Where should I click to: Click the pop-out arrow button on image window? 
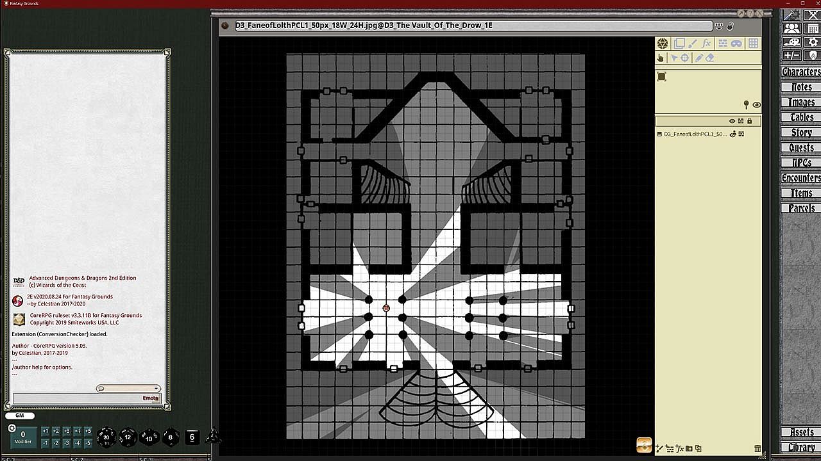[741, 13]
